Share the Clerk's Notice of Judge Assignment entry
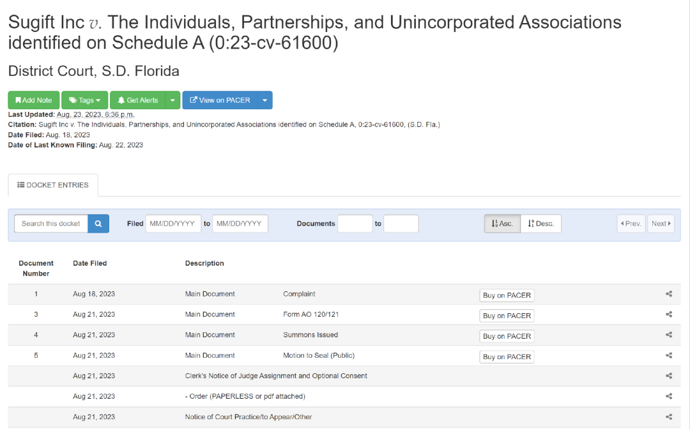 click(x=669, y=376)
